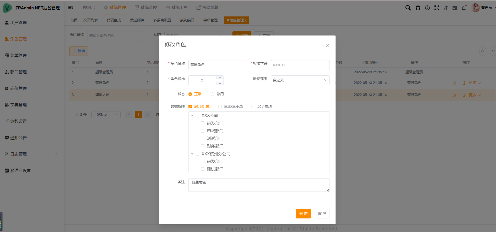This screenshot has width=496, height=232.
Task: Click the help question mark icon
Action: pyautogui.click(x=427, y=8)
